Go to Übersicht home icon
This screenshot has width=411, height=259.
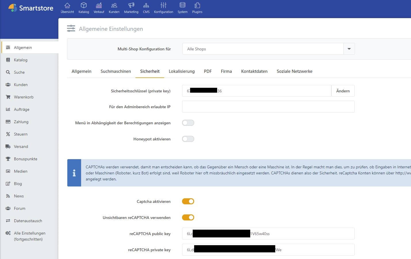point(67,5)
